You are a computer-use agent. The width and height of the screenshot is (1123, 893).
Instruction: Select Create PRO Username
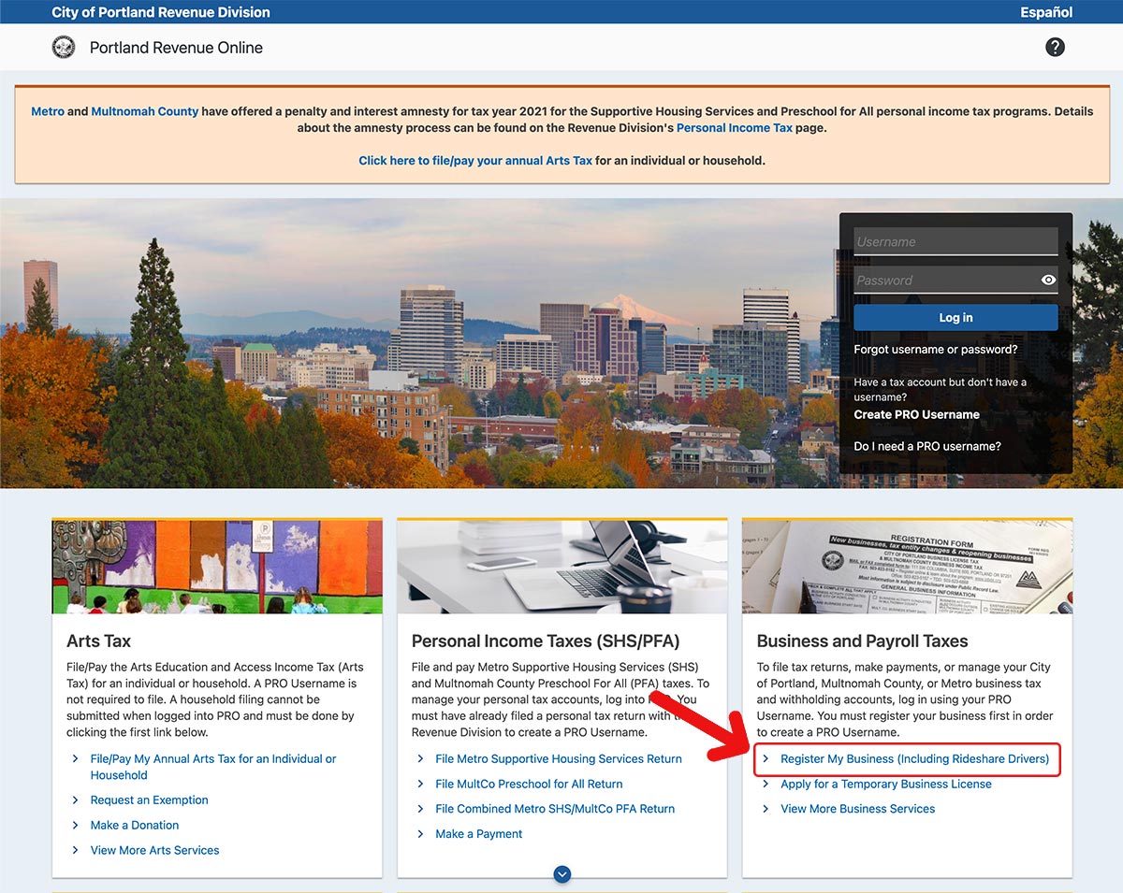[916, 414]
